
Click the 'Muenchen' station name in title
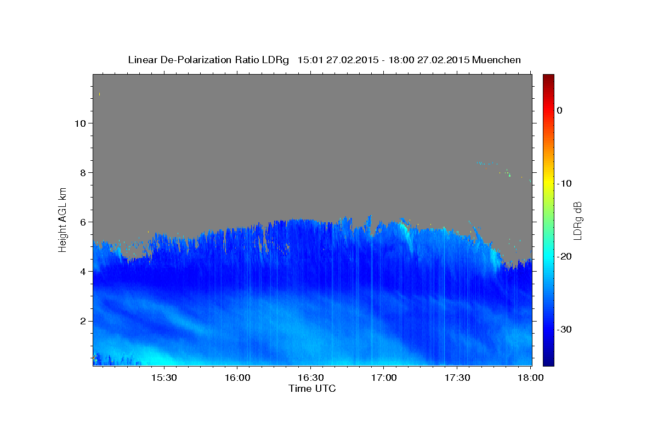496,60
